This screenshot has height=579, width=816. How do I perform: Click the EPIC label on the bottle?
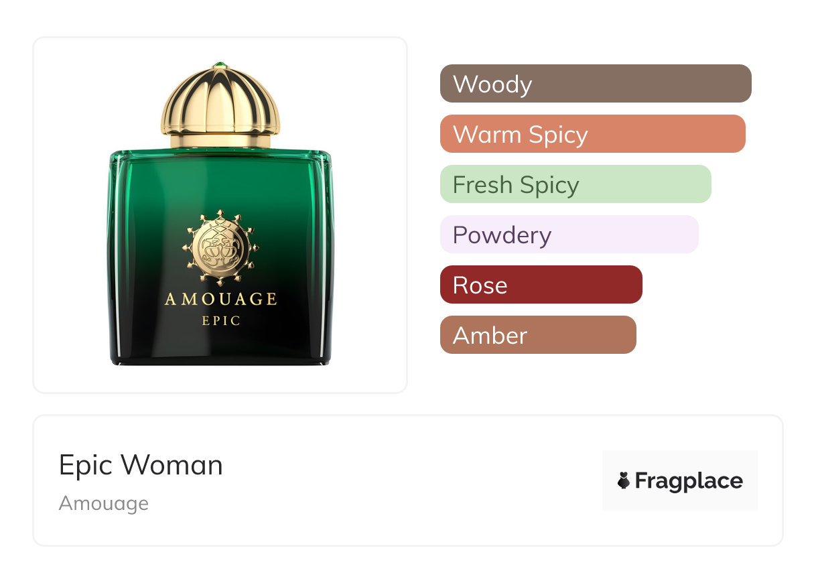point(221,321)
